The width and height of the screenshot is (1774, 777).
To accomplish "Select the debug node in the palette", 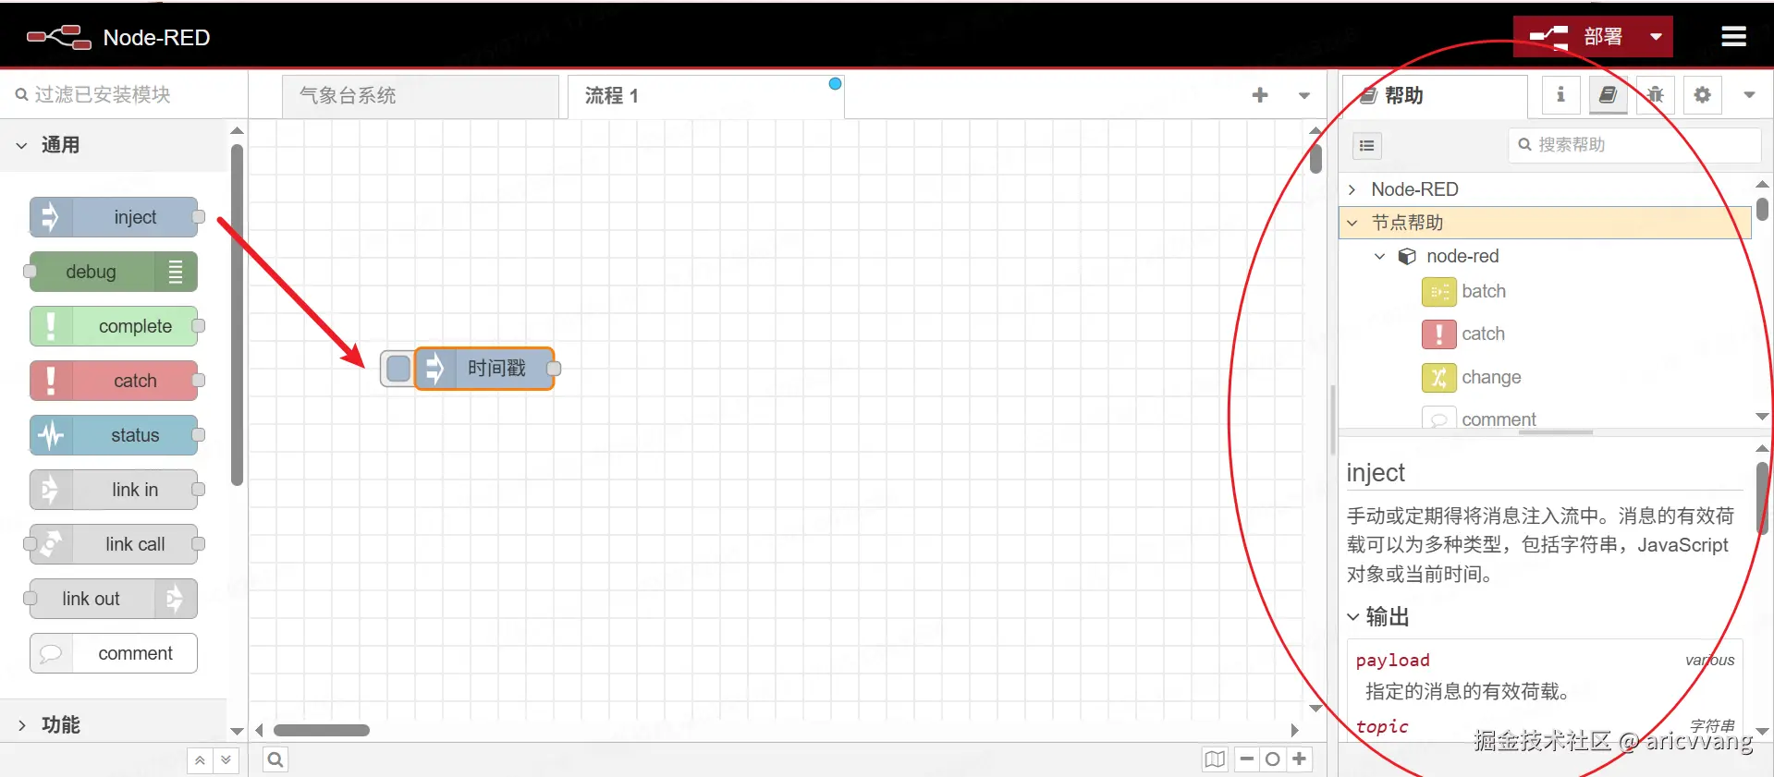I will [x=113, y=272].
